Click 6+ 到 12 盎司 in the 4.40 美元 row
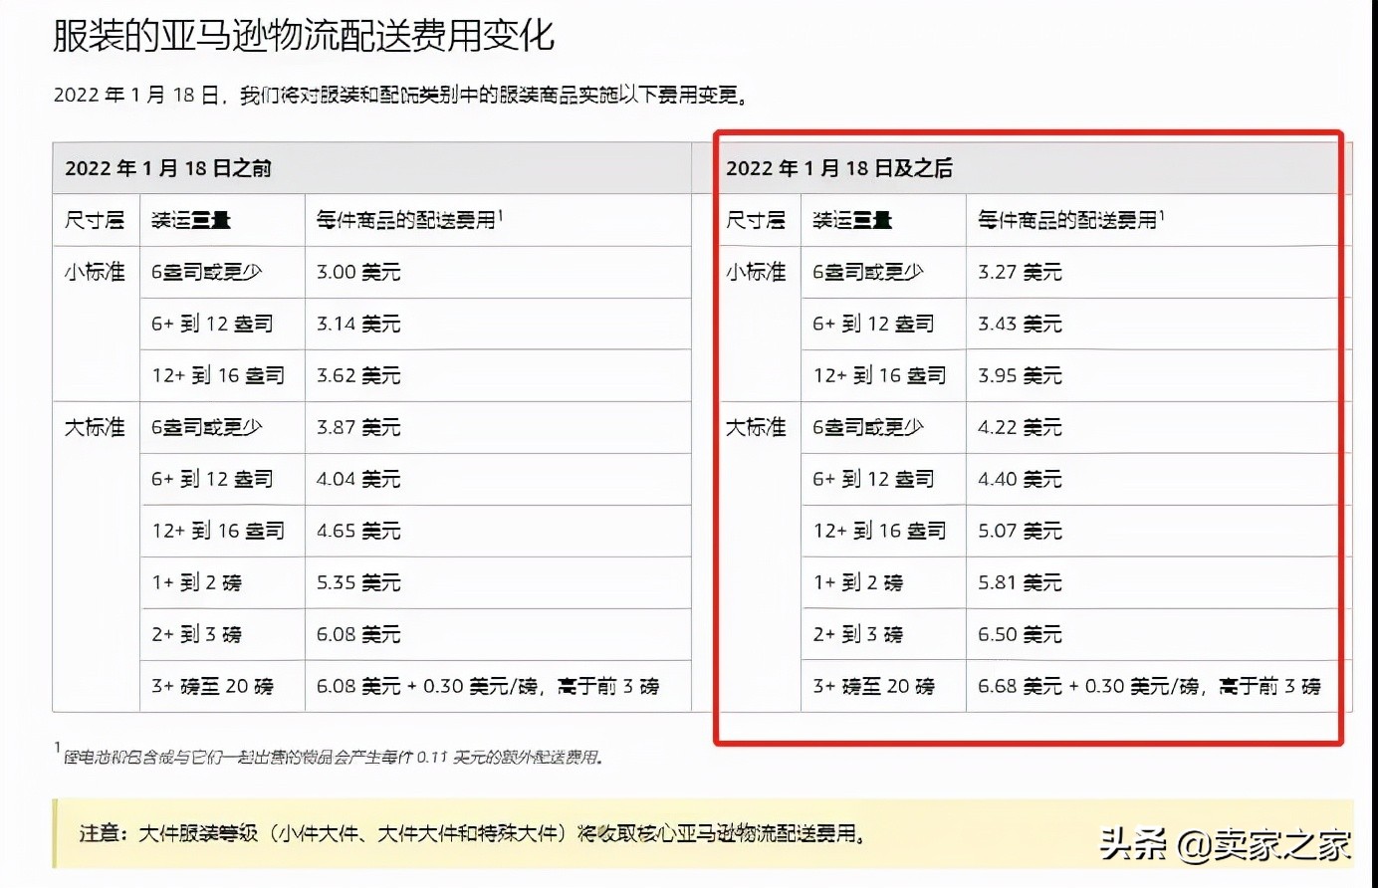Viewport: 1378px width, 888px height. pos(873,479)
